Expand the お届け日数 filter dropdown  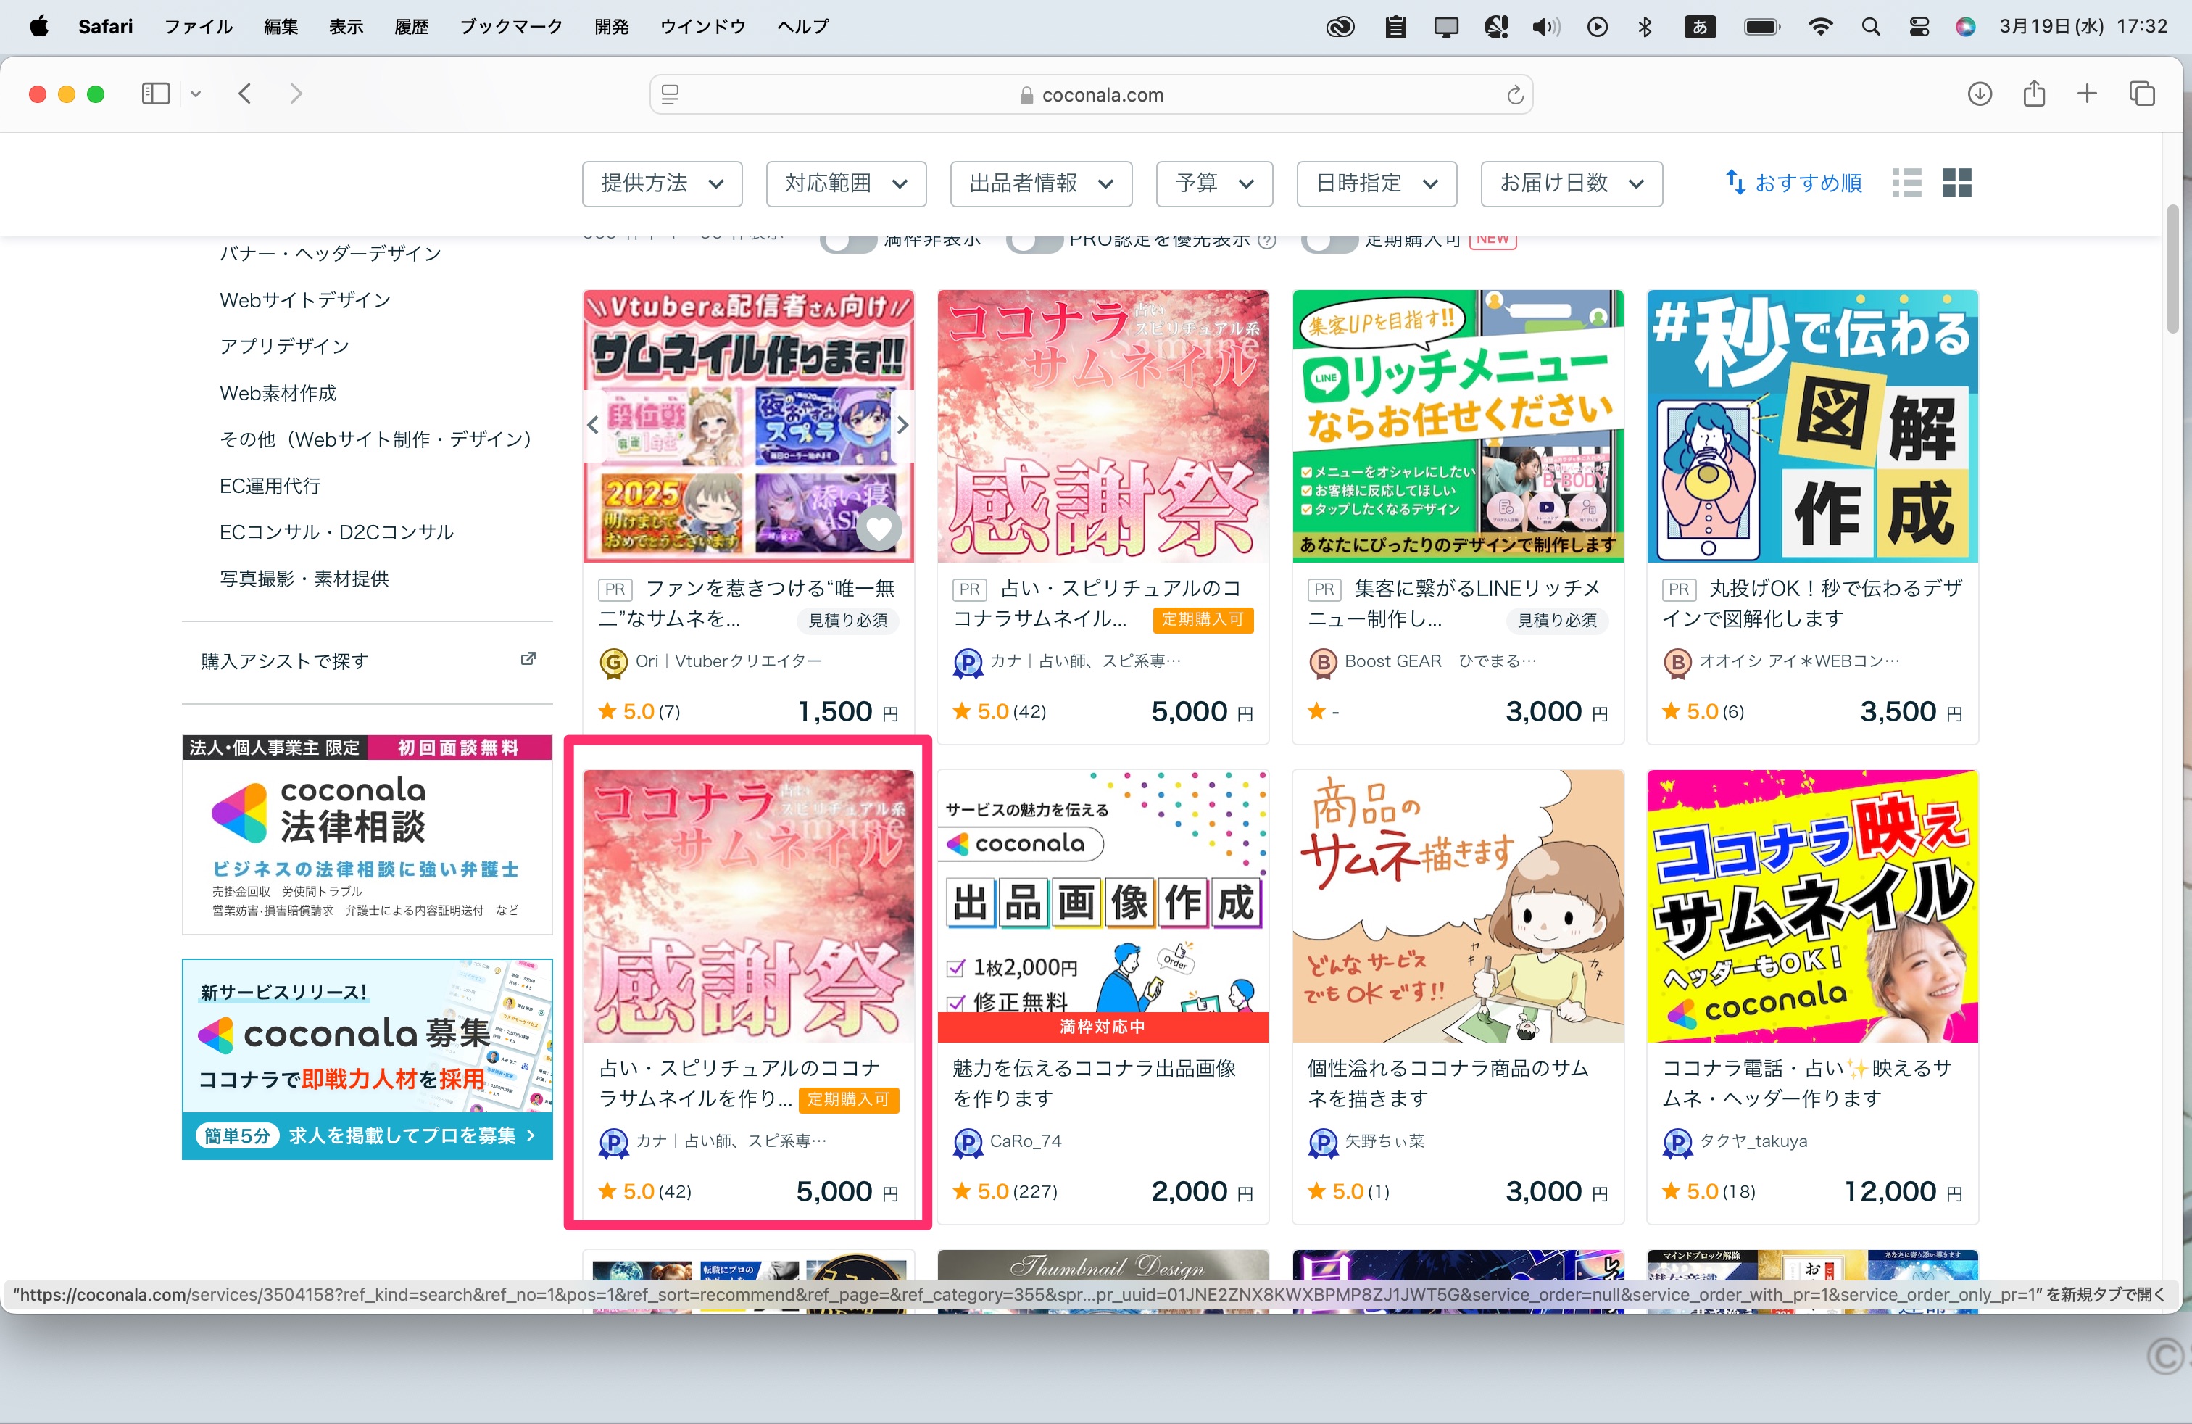pyautogui.click(x=1572, y=183)
